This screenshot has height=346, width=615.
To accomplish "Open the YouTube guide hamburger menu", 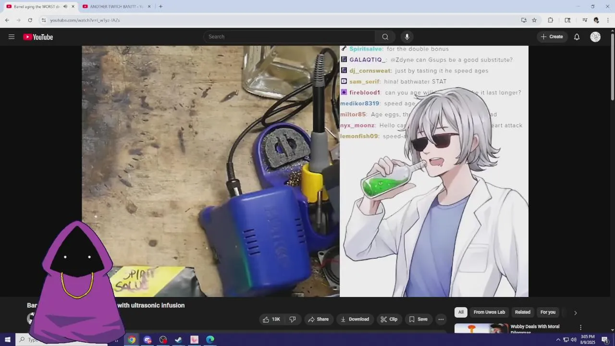I will pyautogui.click(x=12, y=37).
